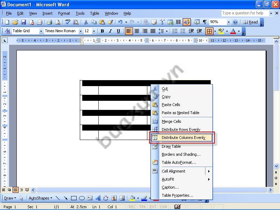Click the Read button on toolbar
Viewport: 280px width, 210px height.
pos(251,22)
